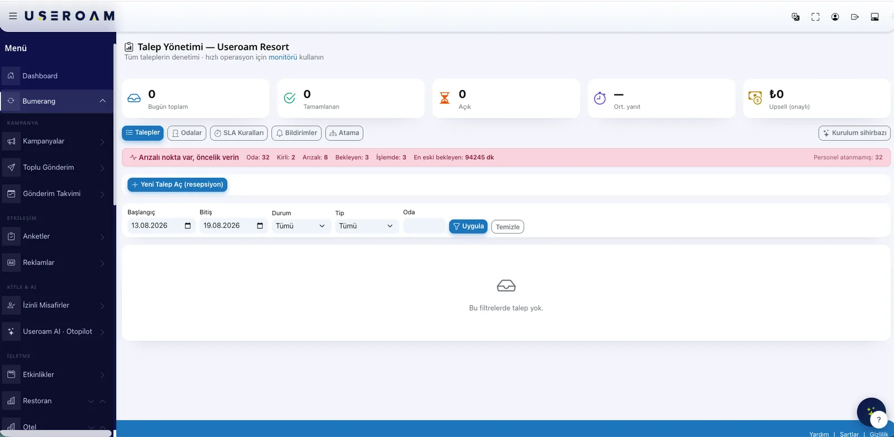Open Başlangıç date picker calendar icon

click(x=188, y=226)
